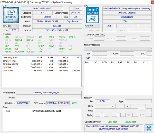Click the Intel Core i5 logo image
This screenshot has height=133, width=154.
tap(11, 15)
